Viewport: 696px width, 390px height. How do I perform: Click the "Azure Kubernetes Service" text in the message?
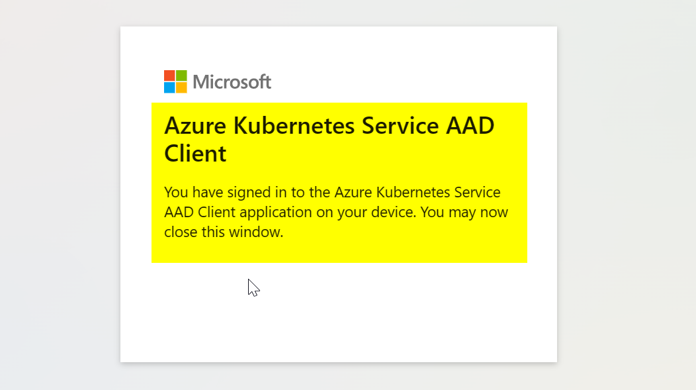[417, 192]
